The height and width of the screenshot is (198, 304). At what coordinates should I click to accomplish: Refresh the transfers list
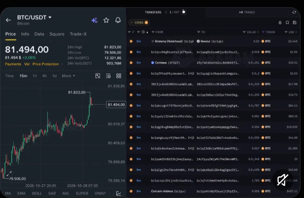(294, 12)
